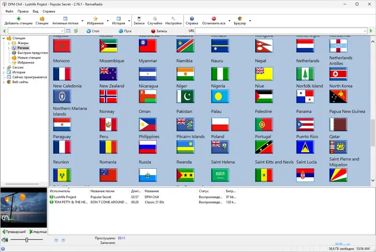The width and height of the screenshot is (376, 252).
Task: Select the Portugal flag
Action: (x=264, y=124)
